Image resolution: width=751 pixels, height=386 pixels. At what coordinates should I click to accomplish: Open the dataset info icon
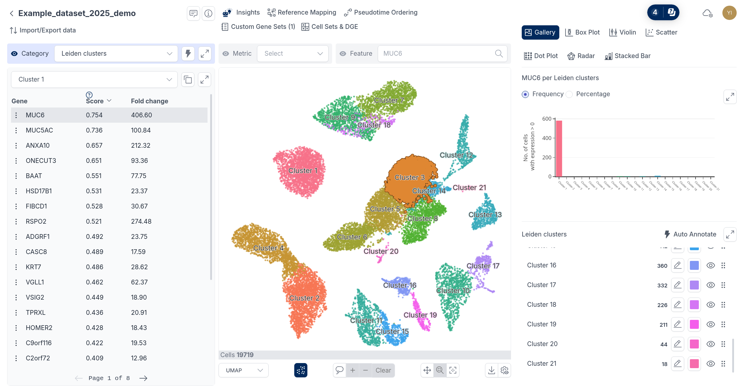tap(208, 13)
